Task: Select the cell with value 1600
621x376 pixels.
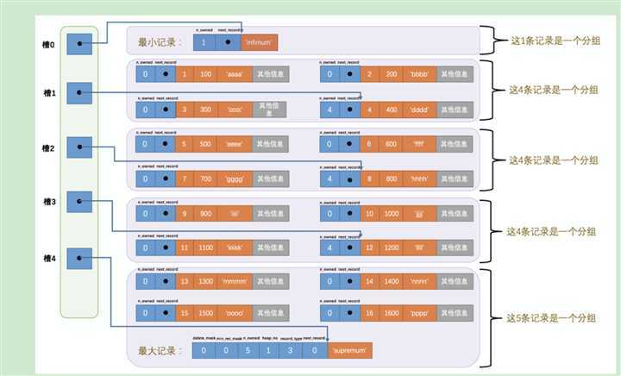Action: (392, 313)
